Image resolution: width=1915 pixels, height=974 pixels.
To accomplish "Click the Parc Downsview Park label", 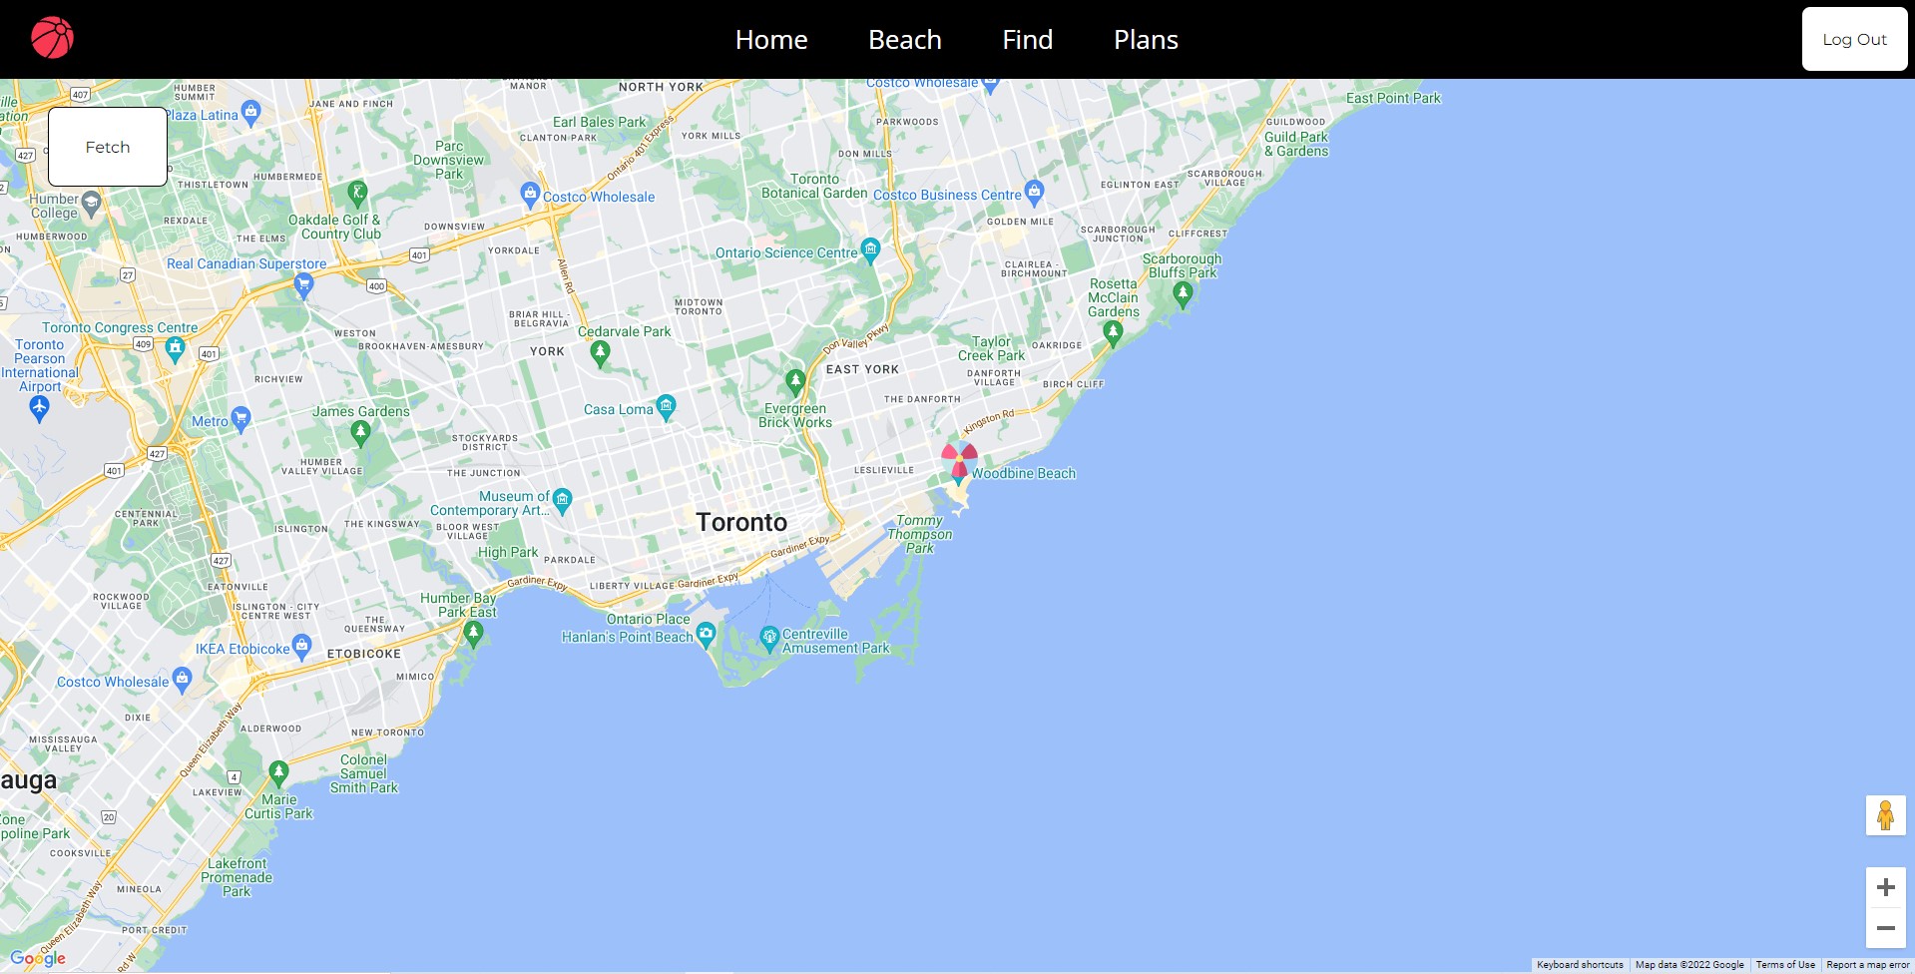I will tap(449, 160).
